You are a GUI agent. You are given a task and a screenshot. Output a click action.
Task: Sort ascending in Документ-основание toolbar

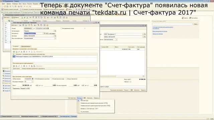(32, 52)
